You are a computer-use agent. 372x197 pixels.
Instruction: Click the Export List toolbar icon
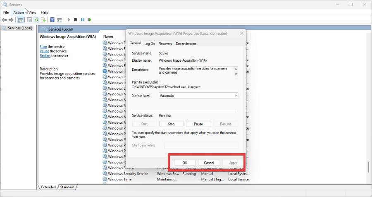[x=43, y=20]
